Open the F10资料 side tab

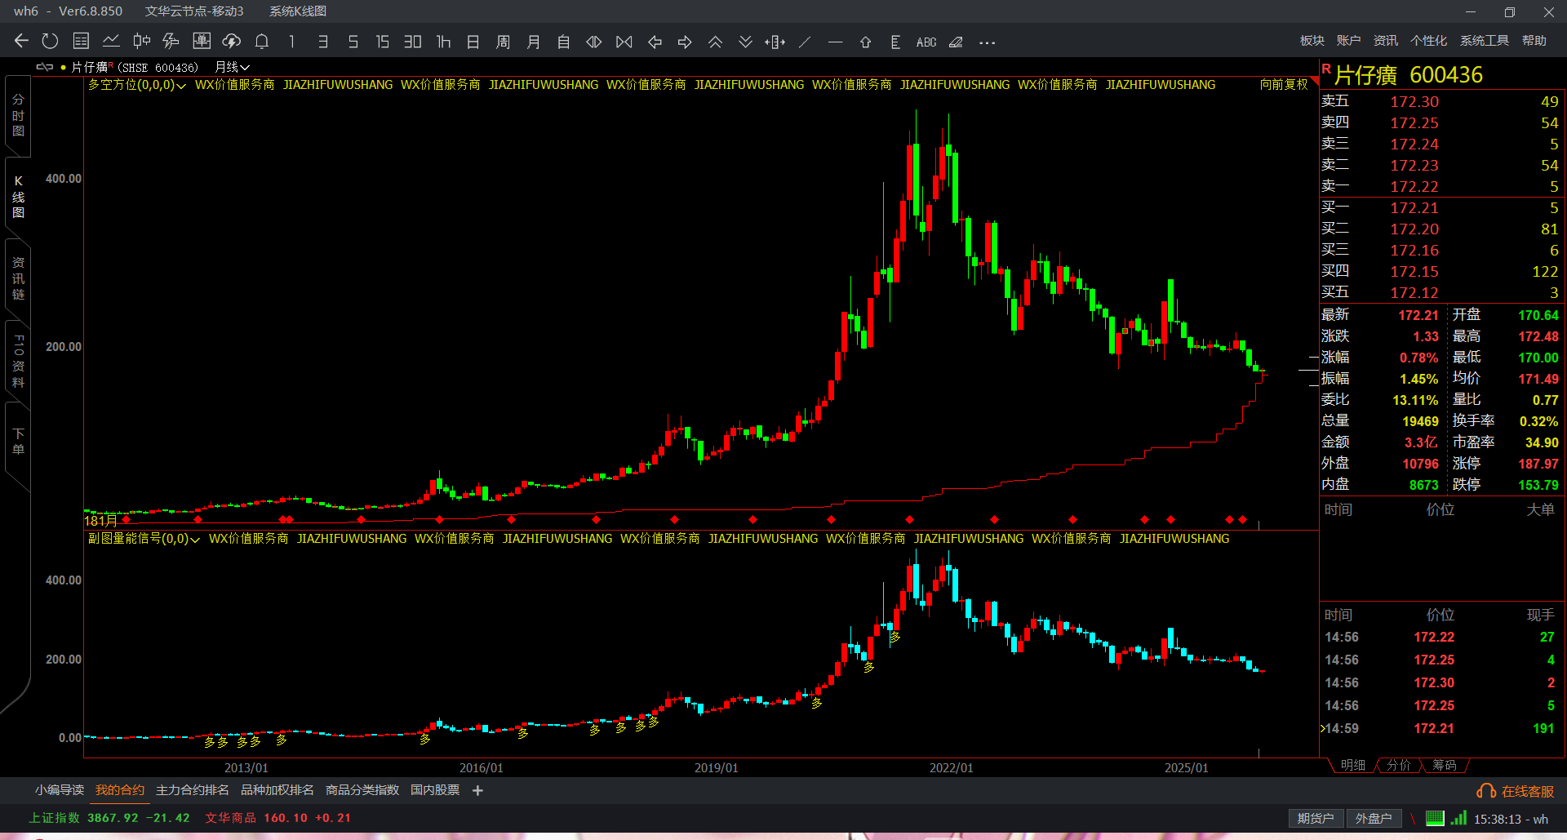tap(18, 361)
